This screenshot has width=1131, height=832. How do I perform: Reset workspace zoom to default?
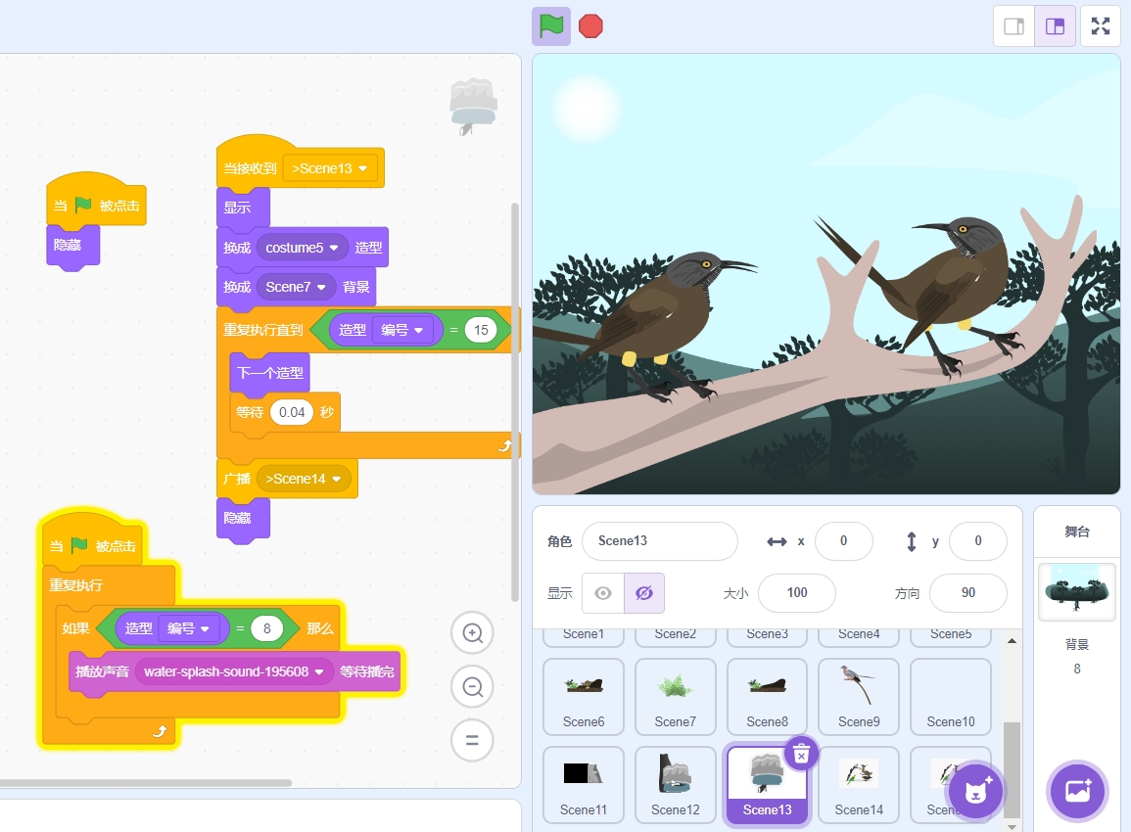pyautogui.click(x=472, y=740)
